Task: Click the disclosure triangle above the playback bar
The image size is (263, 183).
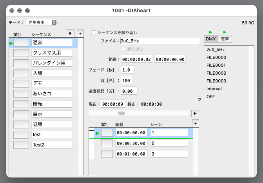Action: pyautogui.click(x=200, y=100)
